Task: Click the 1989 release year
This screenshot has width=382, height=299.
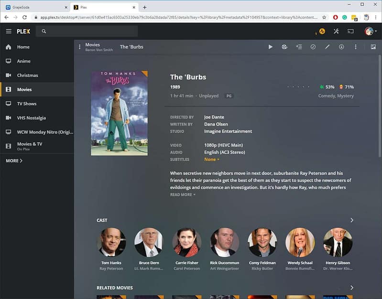Action: [x=175, y=87]
